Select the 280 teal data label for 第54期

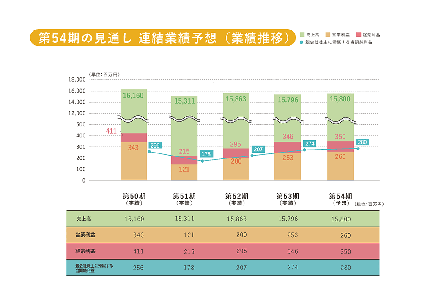(x=362, y=142)
